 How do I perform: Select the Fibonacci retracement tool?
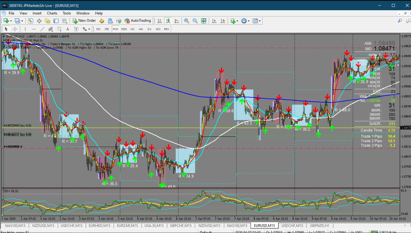click(x=59, y=29)
